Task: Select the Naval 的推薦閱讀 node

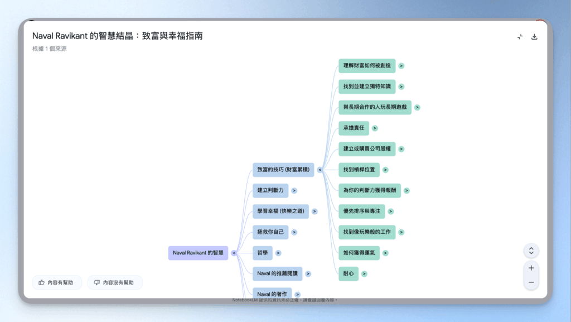Action: tap(278, 273)
